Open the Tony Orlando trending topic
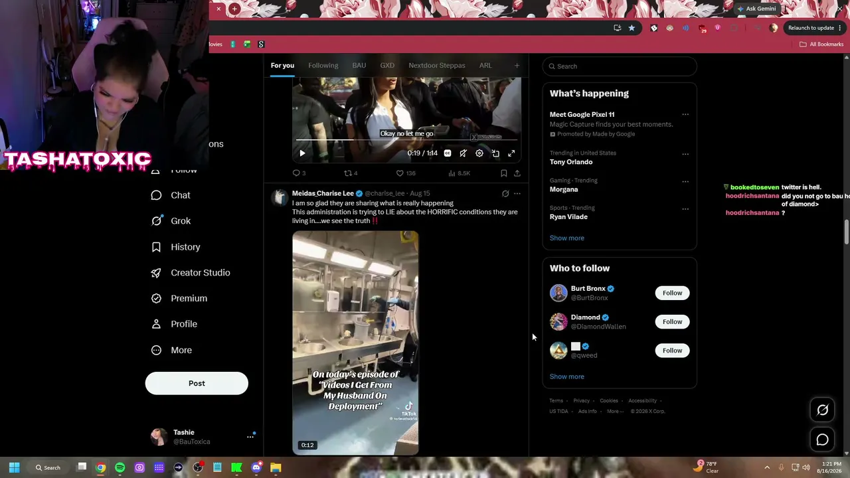The height and width of the screenshot is (478, 850). coord(571,162)
